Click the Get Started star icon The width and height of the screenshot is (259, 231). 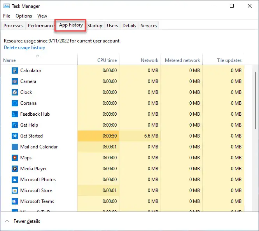(15, 136)
